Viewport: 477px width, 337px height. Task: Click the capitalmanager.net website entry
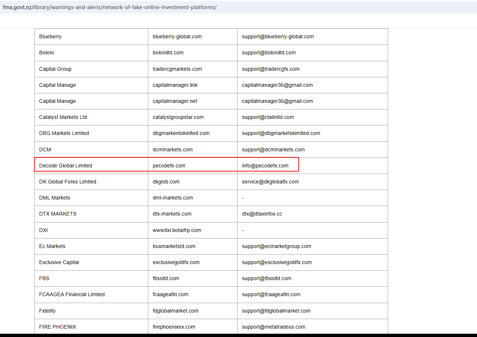(175, 101)
